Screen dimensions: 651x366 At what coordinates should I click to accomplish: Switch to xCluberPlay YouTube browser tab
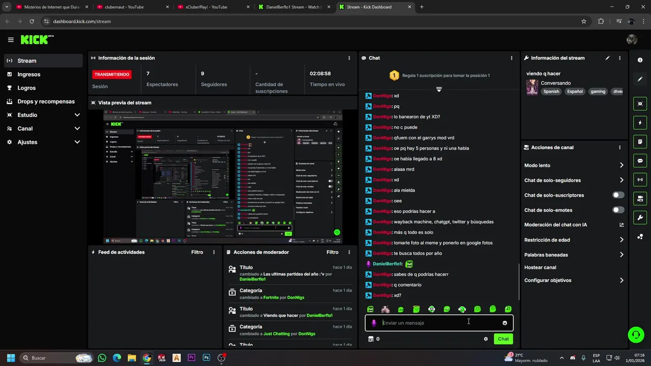pyautogui.click(x=213, y=7)
